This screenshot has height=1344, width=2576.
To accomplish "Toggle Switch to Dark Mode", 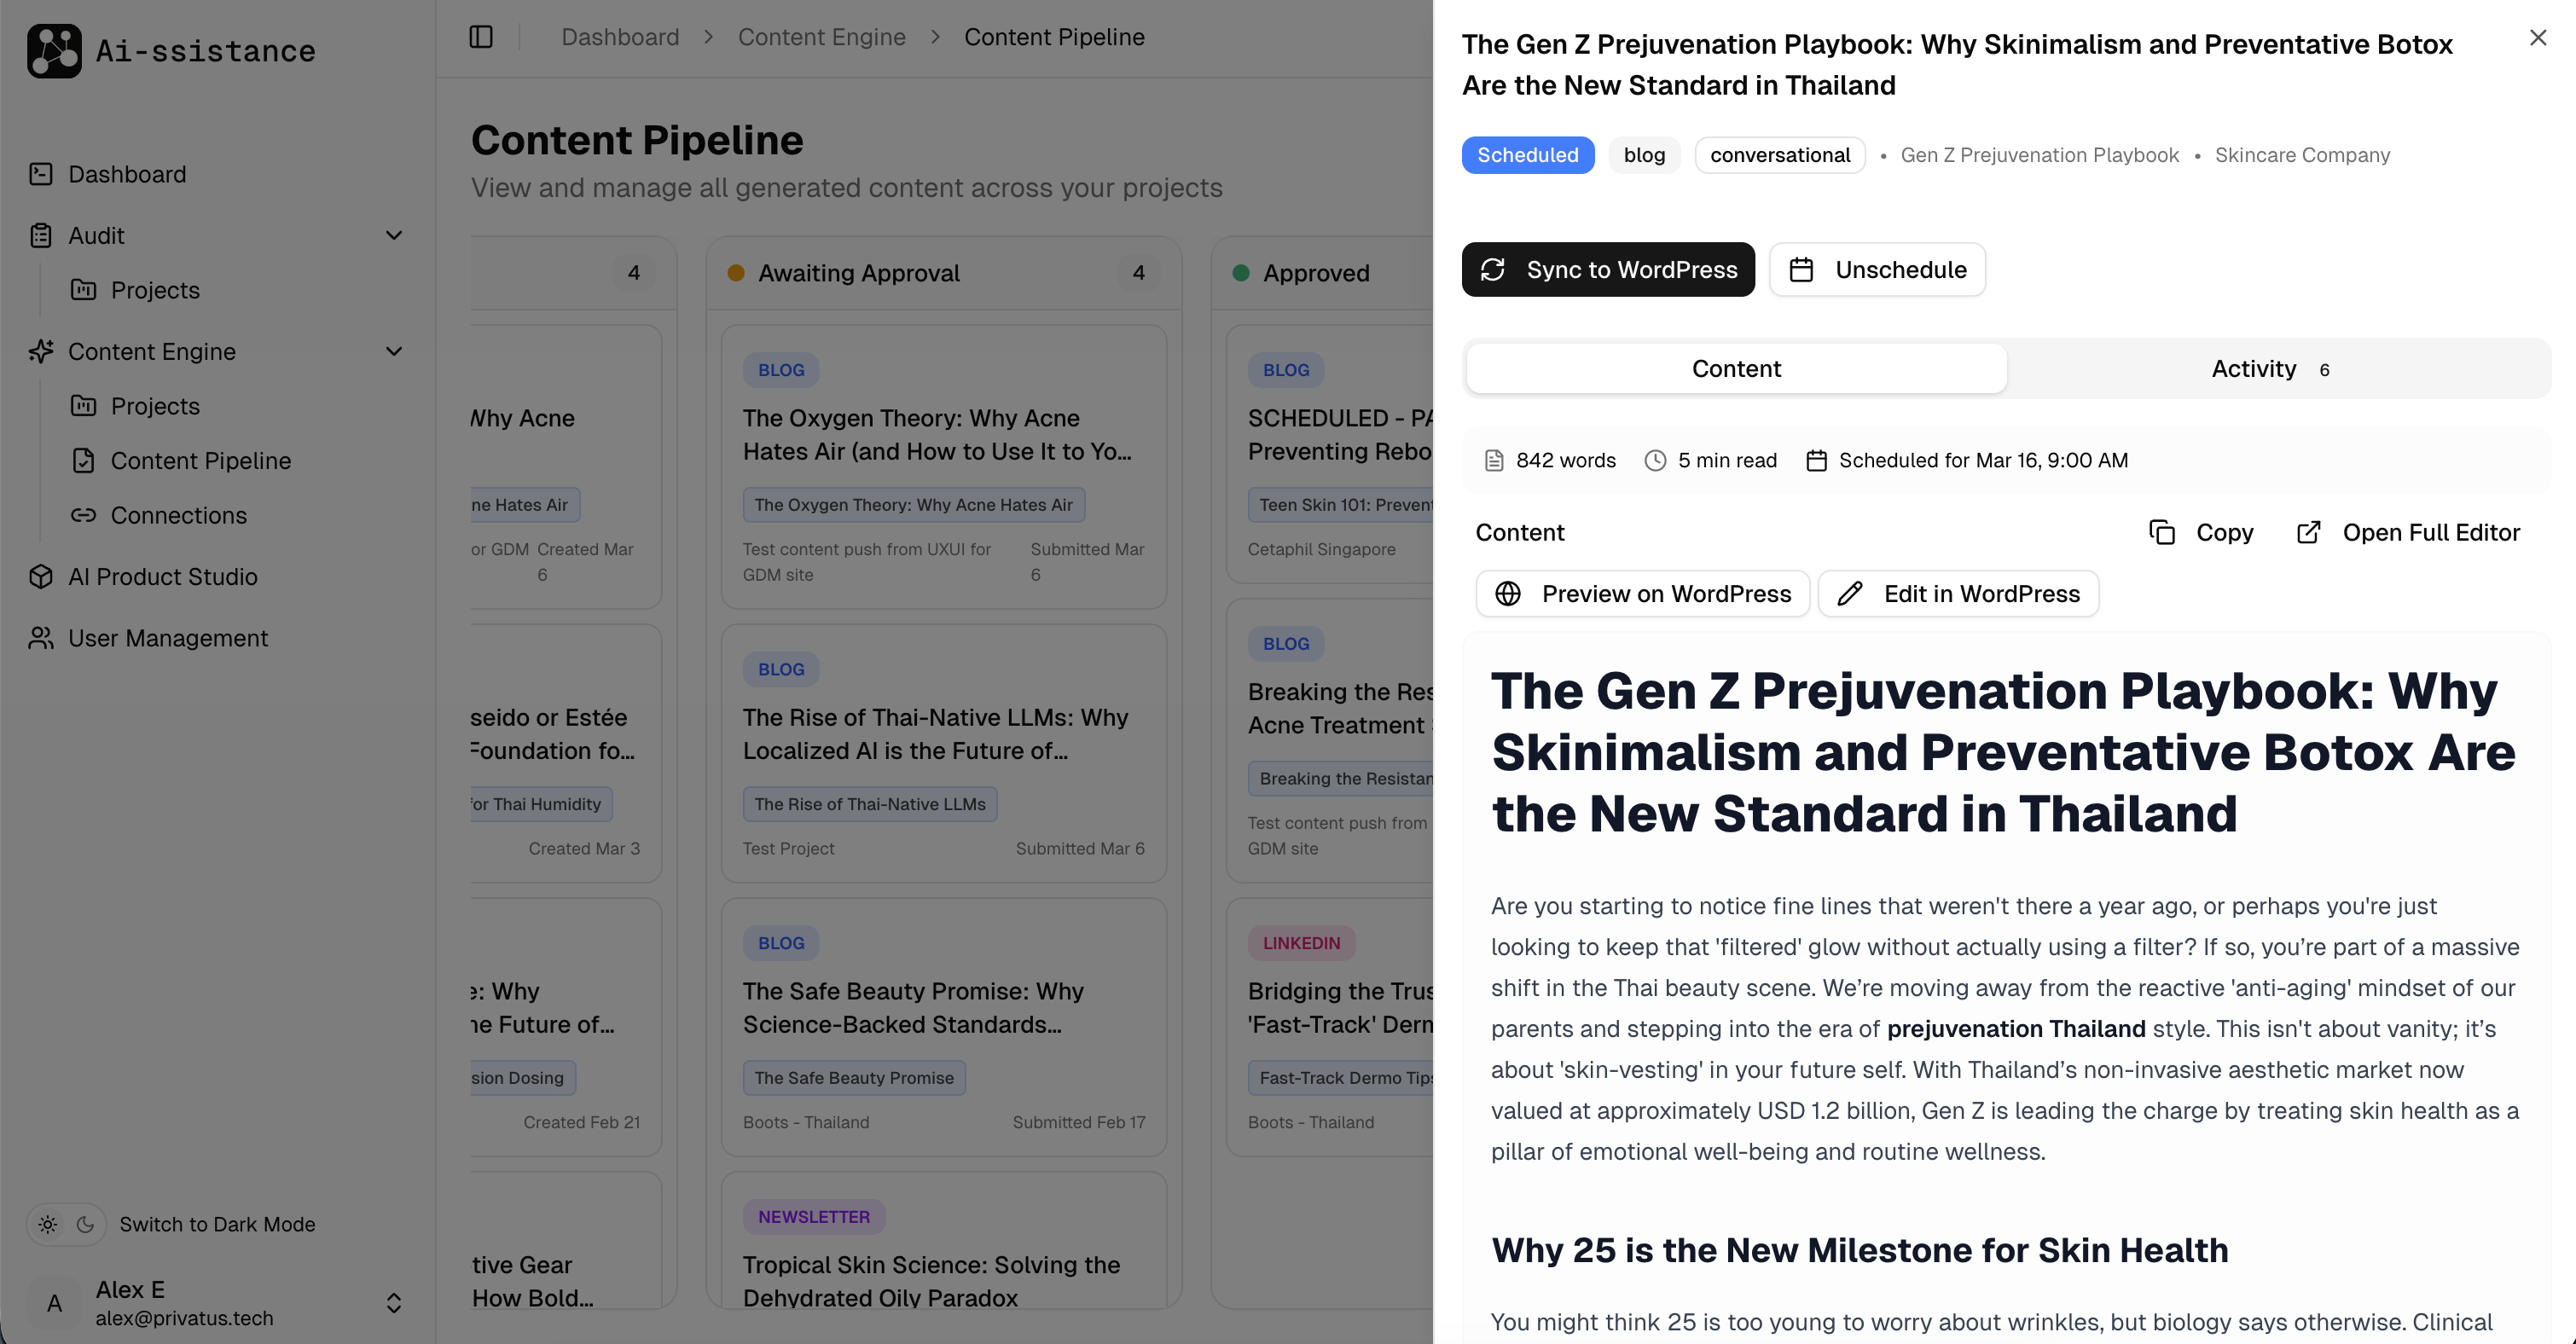I will pos(217,1224).
